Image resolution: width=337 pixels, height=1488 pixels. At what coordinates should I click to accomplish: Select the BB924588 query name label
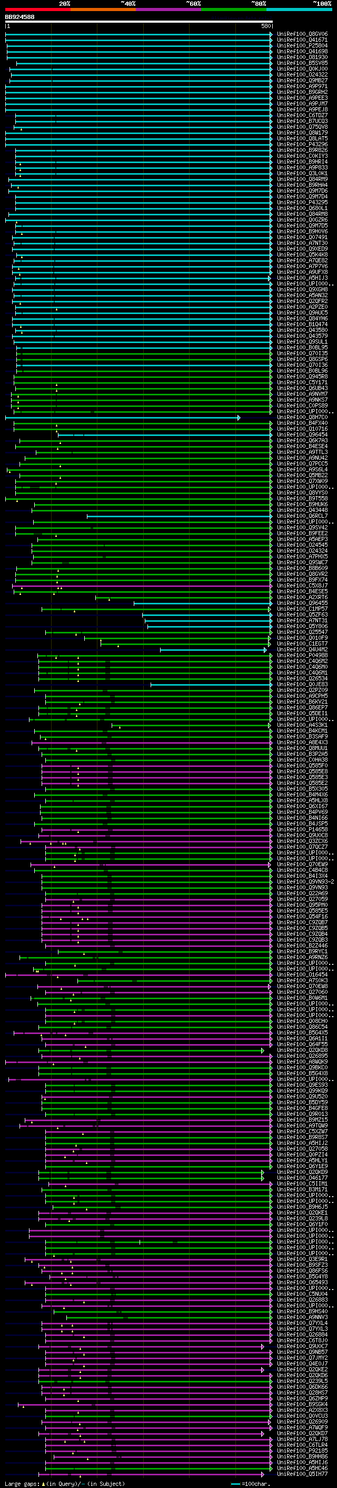(19, 17)
